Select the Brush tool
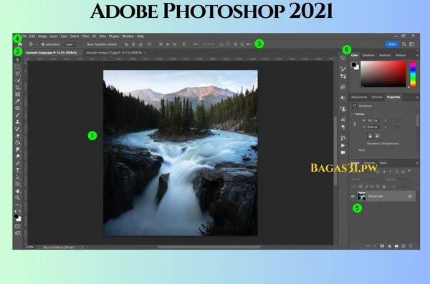This screenshot has width=430, height=284. (x=17, y=115)
